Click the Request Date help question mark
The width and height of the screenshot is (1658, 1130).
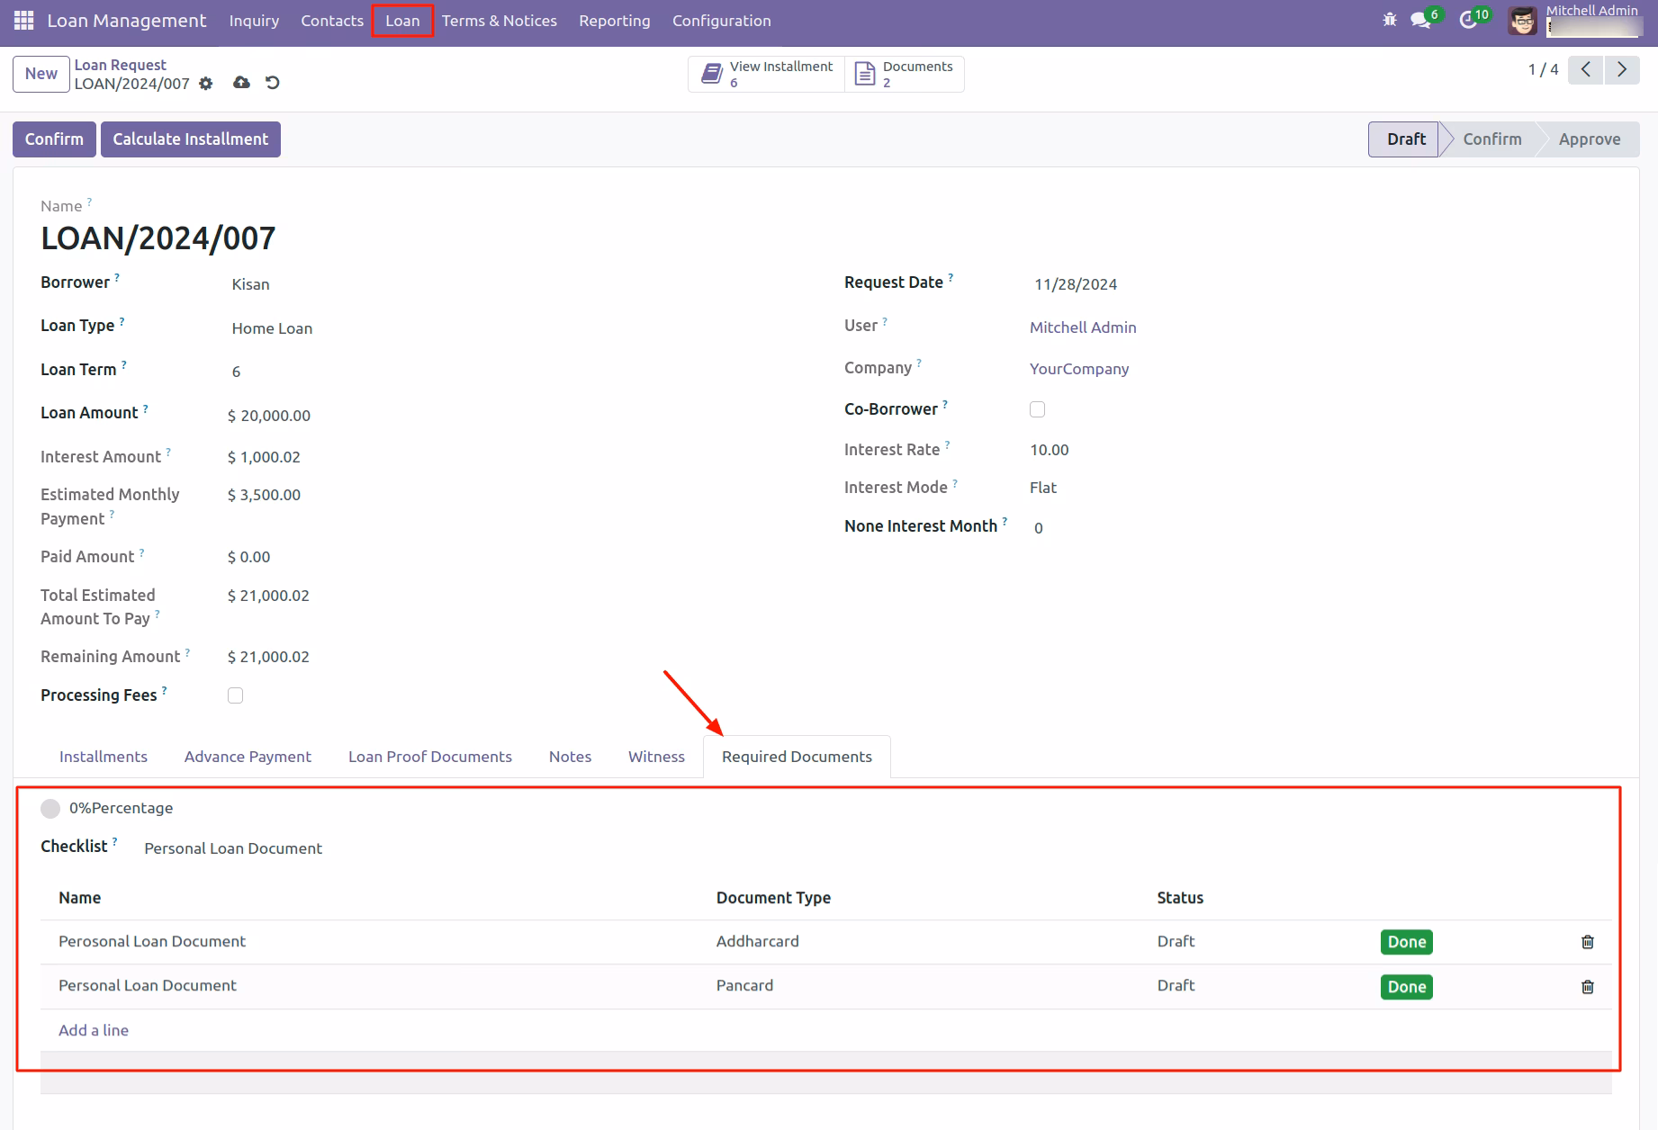click(x=951, y=278)
